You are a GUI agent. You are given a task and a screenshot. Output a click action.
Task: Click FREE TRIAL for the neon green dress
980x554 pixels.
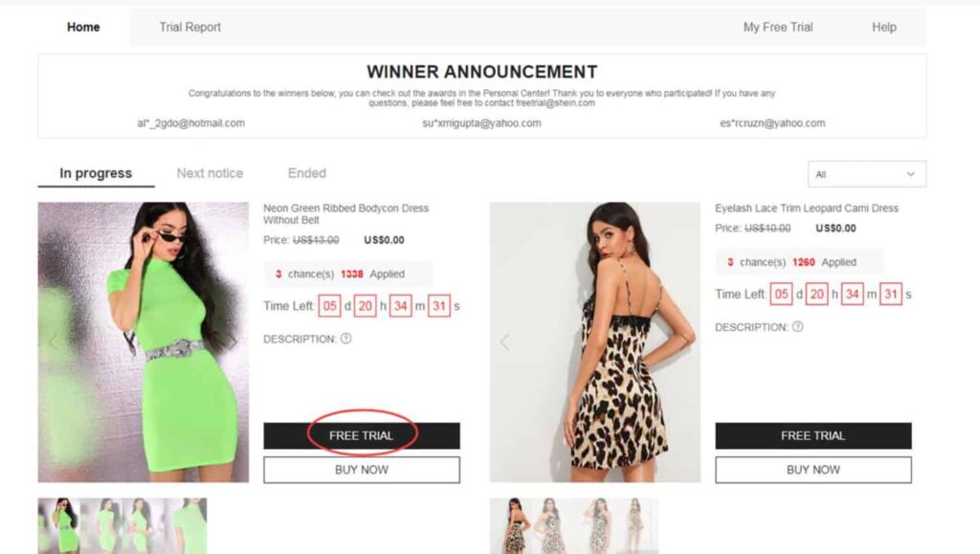(361, 435)
